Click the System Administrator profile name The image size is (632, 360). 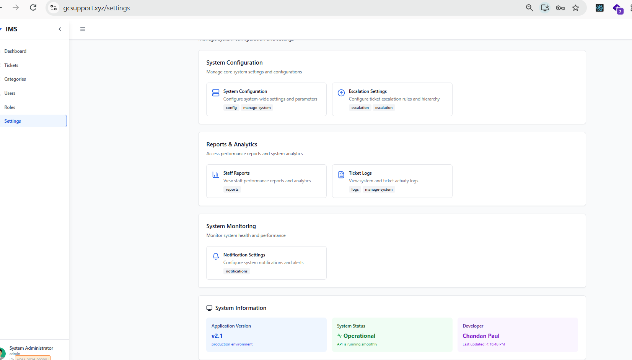tap(31, 348)
